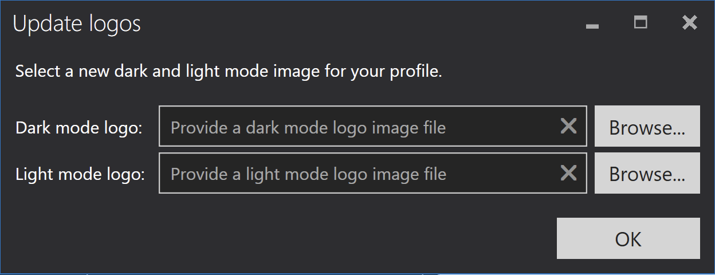Image resolution: width=715 pixels, height=275 pixels.
Task: Browse for a dark mode logo file
Action: click(x=647, y=126)
